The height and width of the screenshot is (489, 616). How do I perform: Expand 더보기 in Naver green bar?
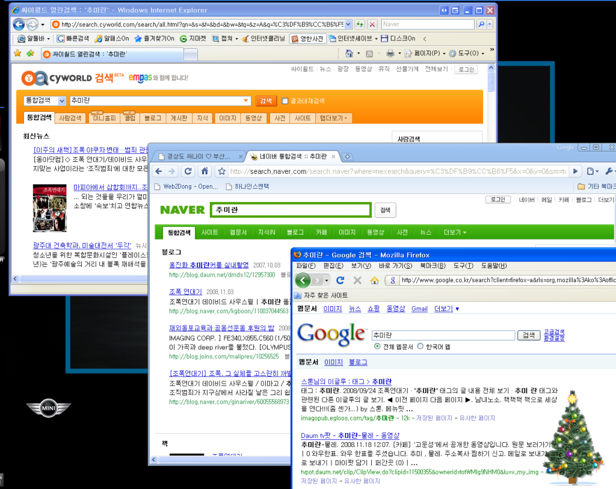click(455, 233)
